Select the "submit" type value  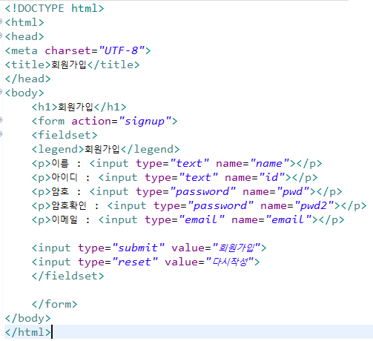tap(138, 248)
